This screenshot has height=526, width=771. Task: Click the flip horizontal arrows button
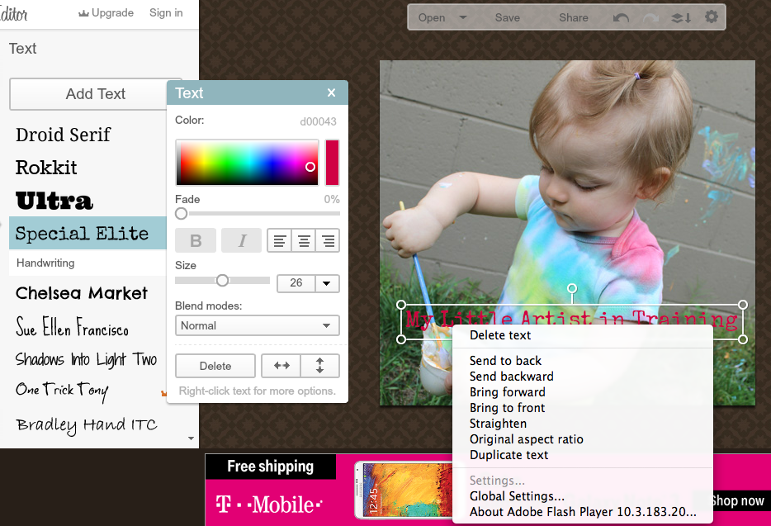click(280, 366)
